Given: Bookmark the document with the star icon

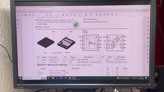Looking at the screenshot, I should point(22,15).
